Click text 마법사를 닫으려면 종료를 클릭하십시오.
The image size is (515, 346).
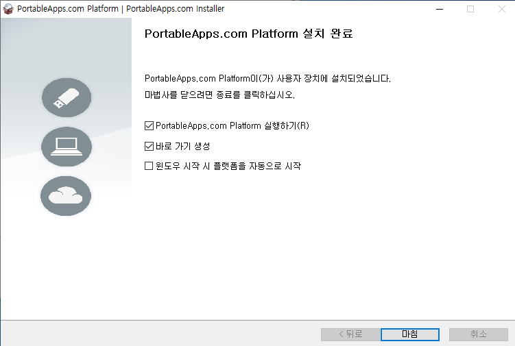(219, 95)
